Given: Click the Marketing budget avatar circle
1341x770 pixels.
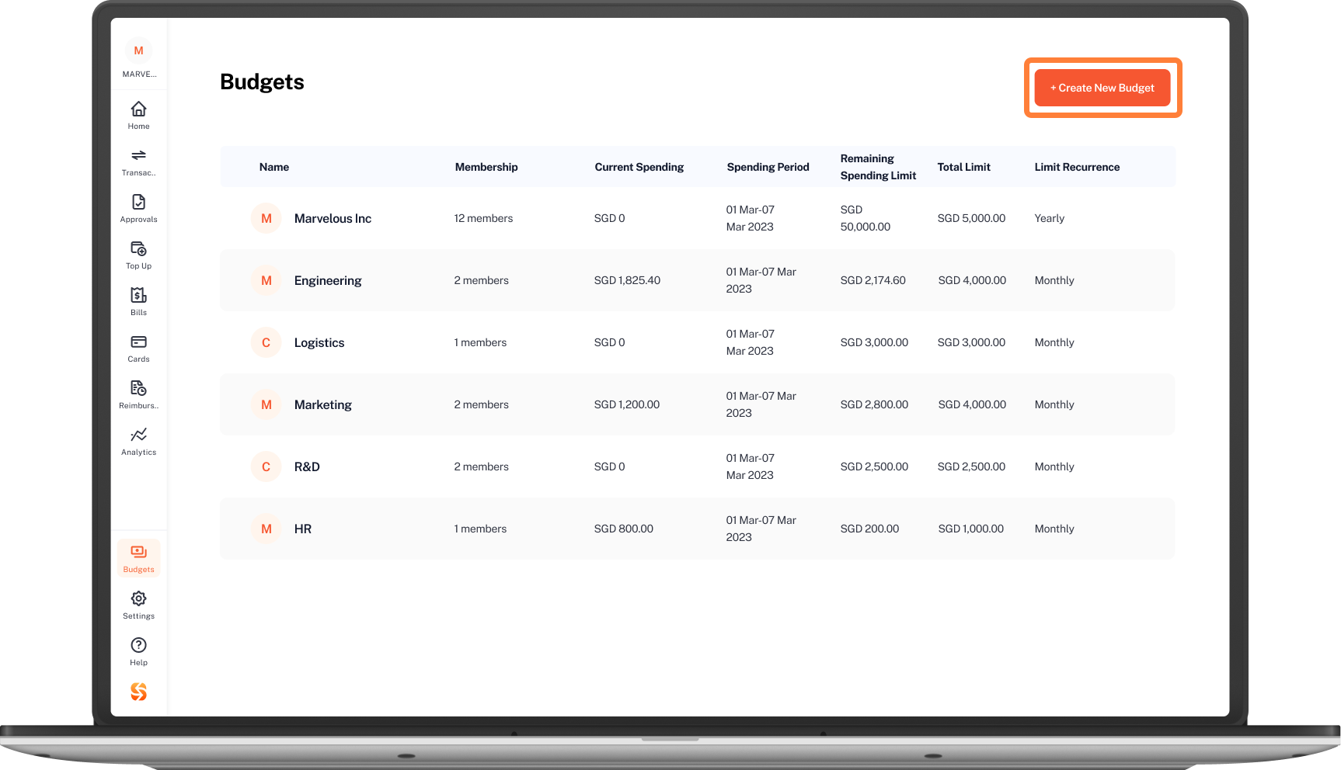Looking at the screenshot, I should 266,404.
